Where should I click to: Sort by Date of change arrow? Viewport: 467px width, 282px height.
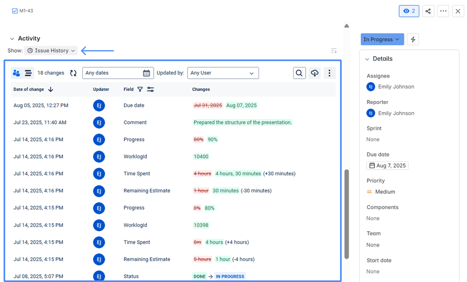50,89
